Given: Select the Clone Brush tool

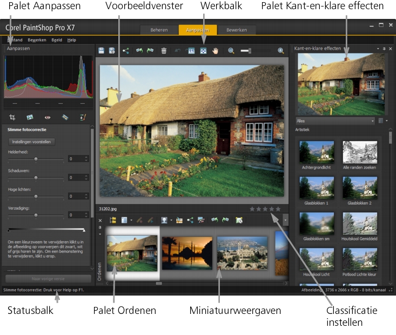Looking at the screenshot, I should (x=83, y=117).
